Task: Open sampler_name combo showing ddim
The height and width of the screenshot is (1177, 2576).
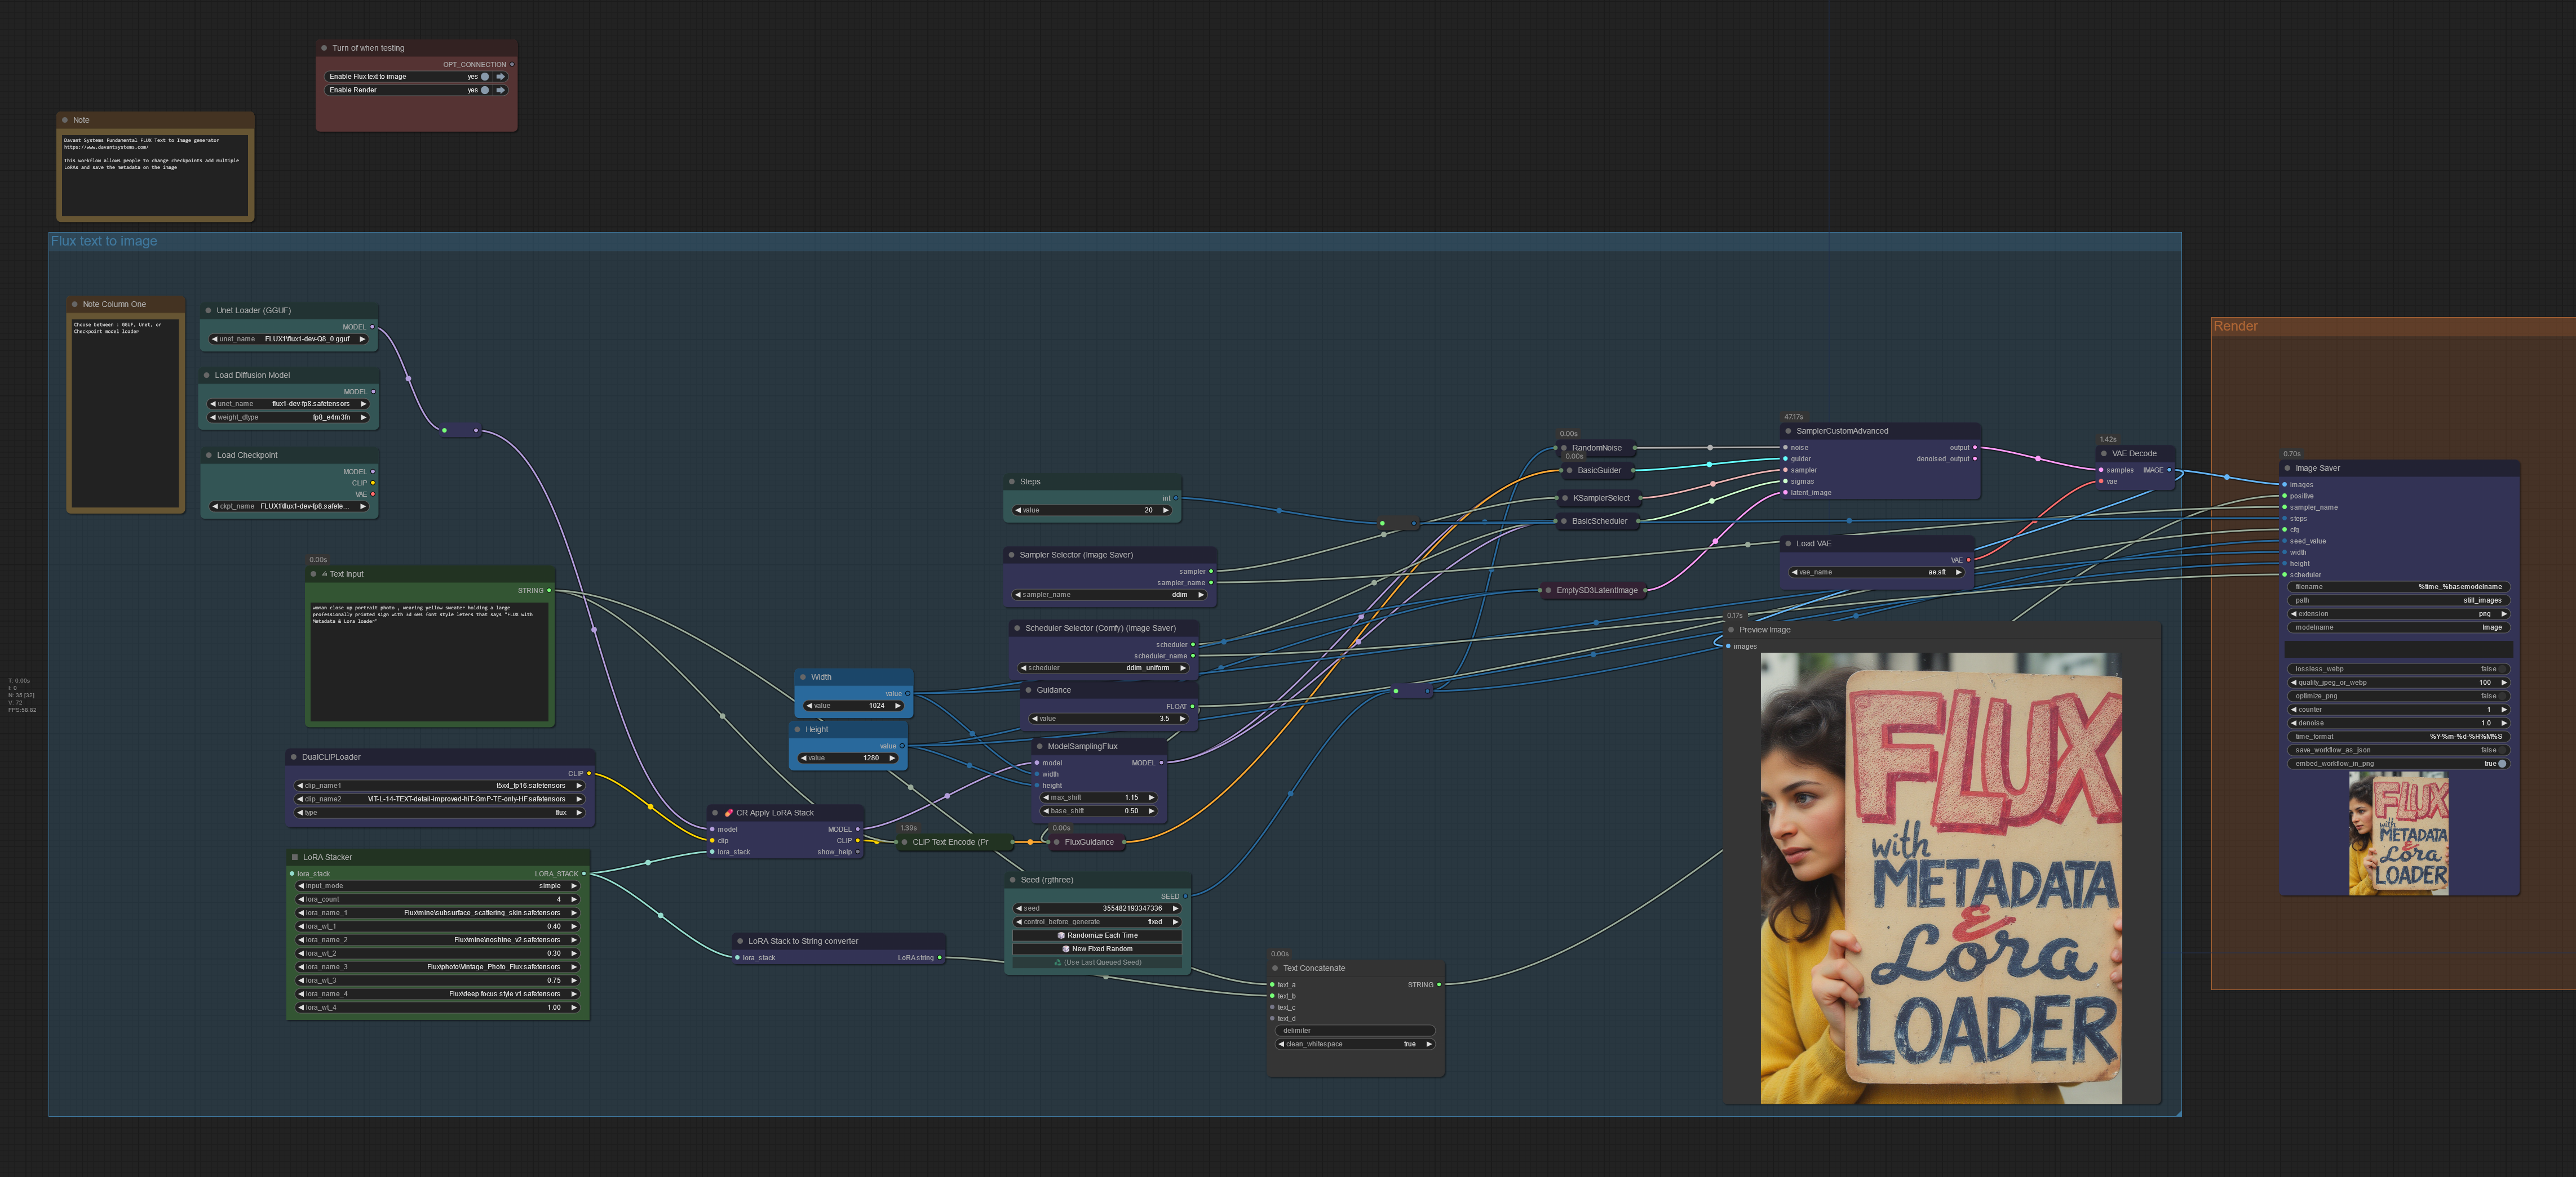Action: [x=1109, y=595]
